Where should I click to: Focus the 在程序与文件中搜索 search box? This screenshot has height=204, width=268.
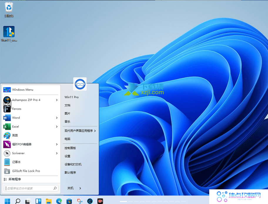(x=31, y=188)
